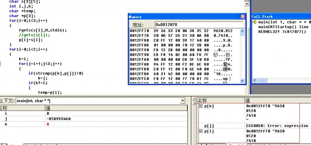Screen dimensions: 311x145
Task: Click memory row address 0012FFB8
Action: [x=139, y=74]
